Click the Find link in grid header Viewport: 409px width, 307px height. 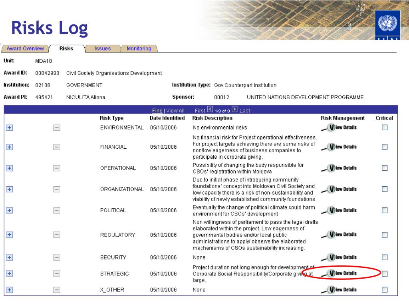pyautogui.click(x=157, y=111)
